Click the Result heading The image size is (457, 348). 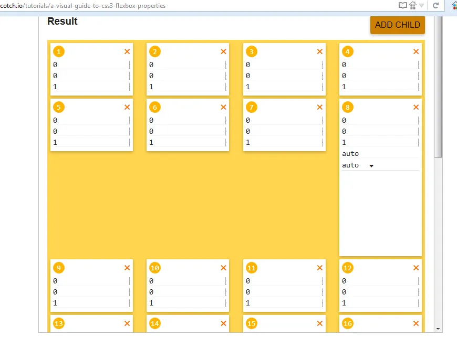(x=63, y=22)
